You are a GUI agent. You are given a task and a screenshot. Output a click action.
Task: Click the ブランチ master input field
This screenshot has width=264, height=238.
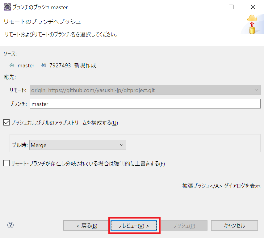[145, 104]
